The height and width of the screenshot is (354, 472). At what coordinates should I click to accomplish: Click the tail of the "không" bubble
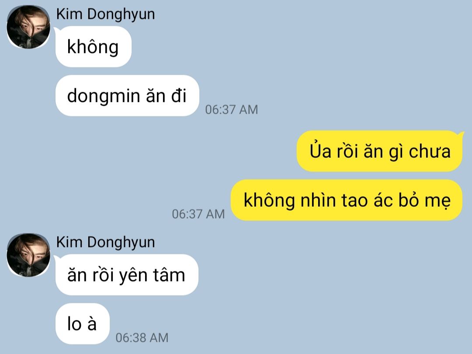(57, 30)
